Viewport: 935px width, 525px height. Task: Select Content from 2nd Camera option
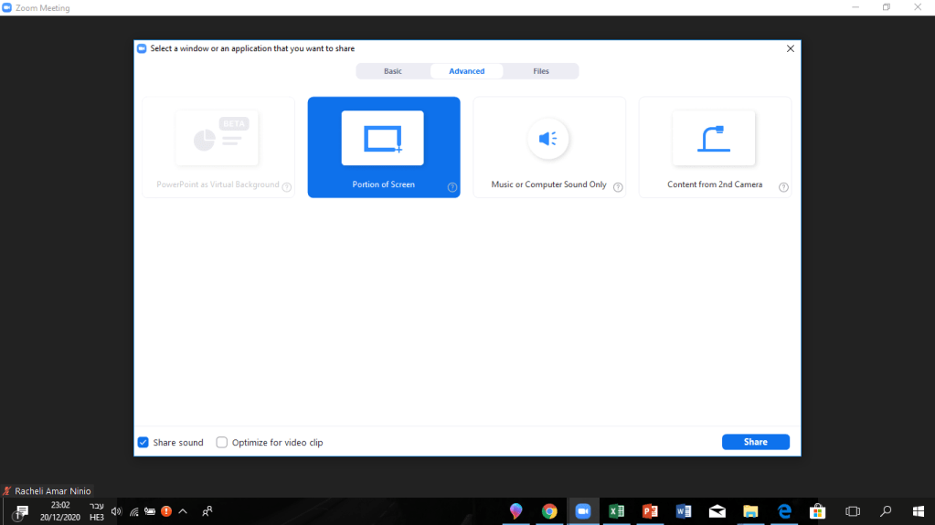pos(714,147)
